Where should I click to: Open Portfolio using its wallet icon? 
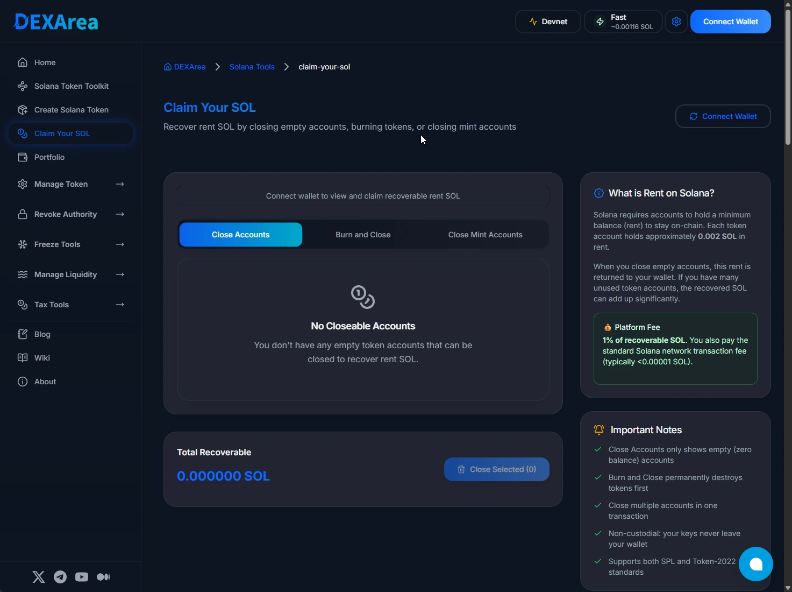[22, 157]
